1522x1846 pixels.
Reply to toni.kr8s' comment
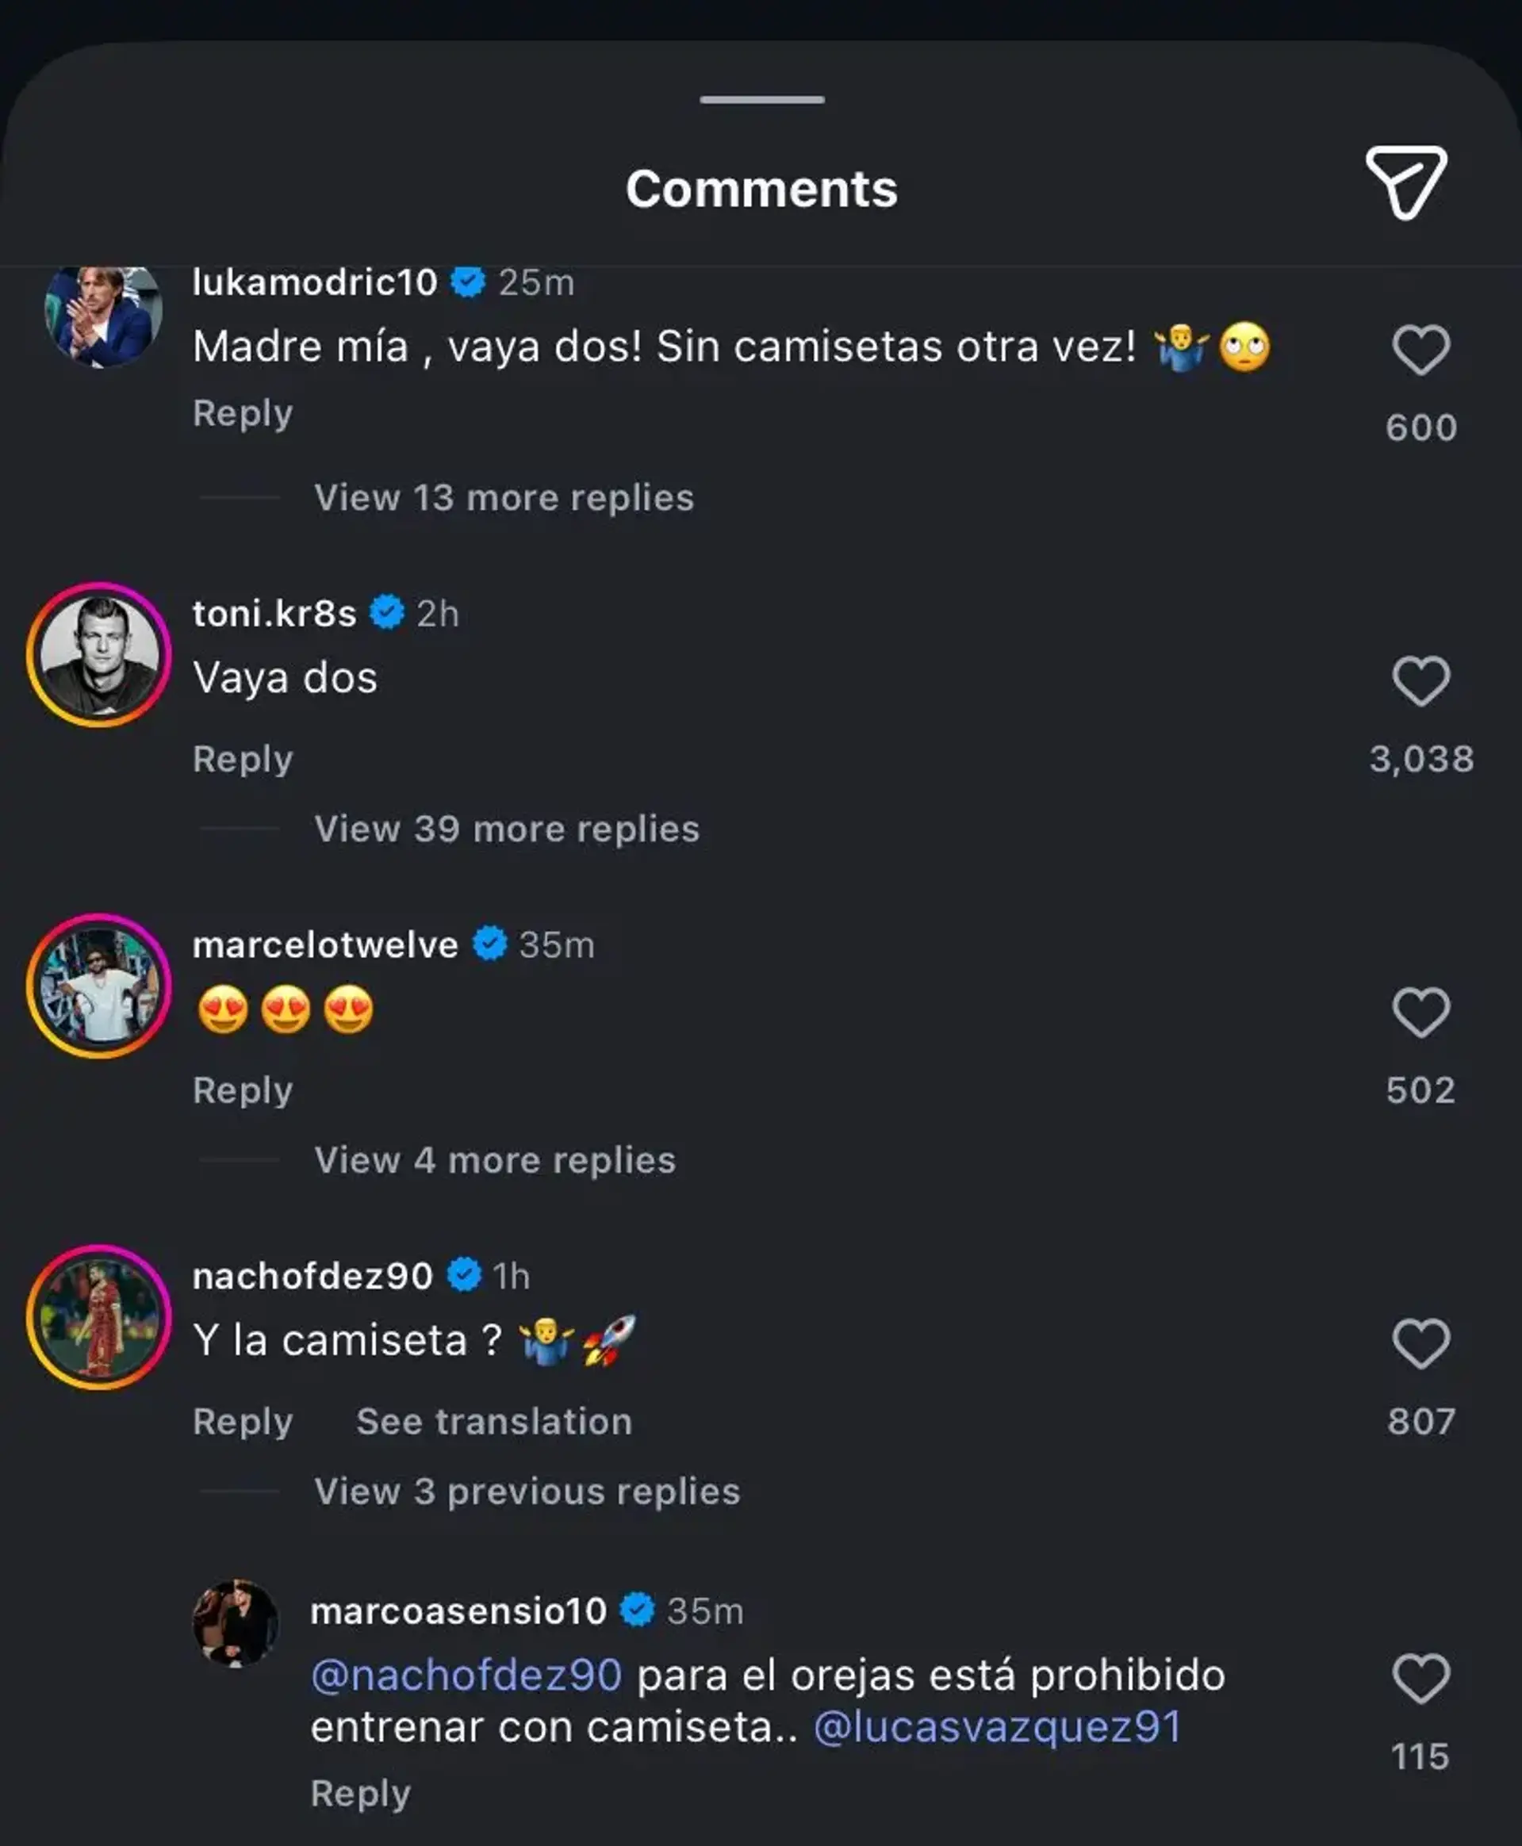(243, 759)
